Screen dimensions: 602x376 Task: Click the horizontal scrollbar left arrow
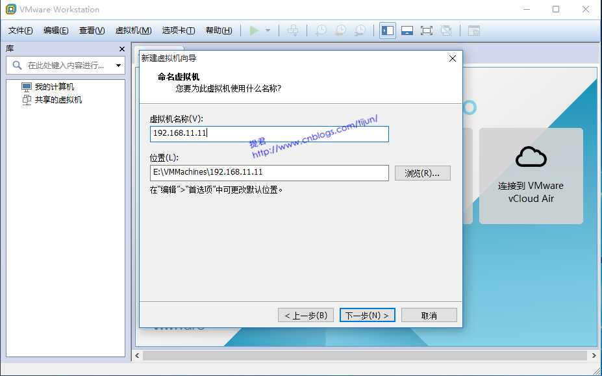coord(137,356)
